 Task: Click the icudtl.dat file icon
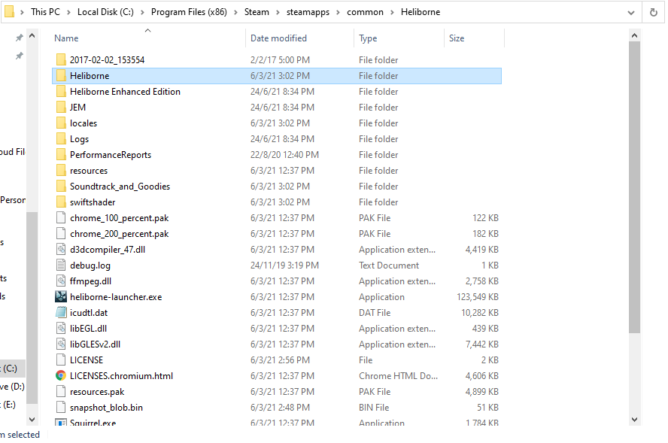click(61, 313)
